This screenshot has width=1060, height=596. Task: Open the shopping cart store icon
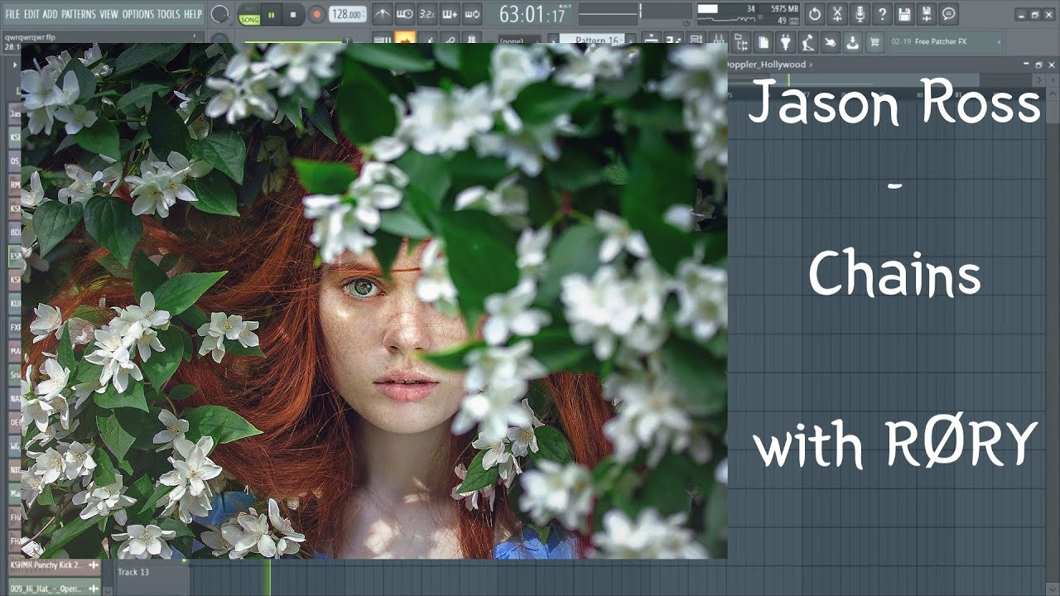click(874, 41)
